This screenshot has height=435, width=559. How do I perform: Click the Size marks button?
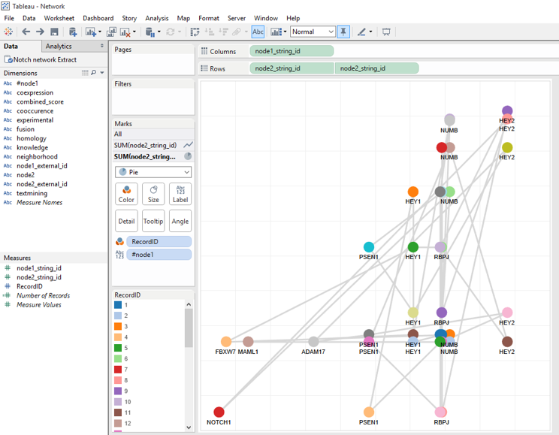click(x=153, y=194)
